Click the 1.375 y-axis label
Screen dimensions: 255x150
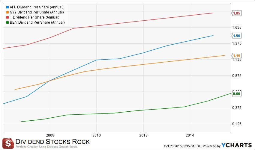pyautogui.click(x=237, y=43)
